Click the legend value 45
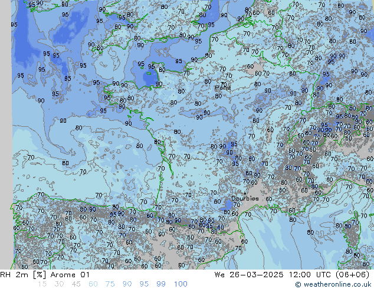 click(x=76, y=284)
